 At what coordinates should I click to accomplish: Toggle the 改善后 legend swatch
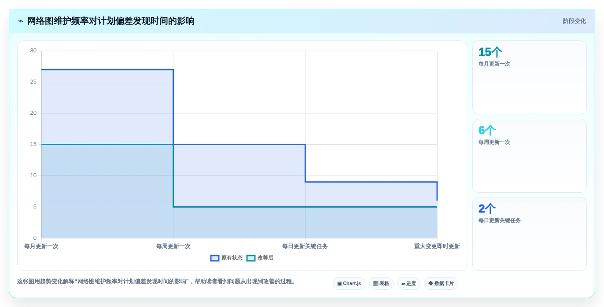(x=251, y=258)
